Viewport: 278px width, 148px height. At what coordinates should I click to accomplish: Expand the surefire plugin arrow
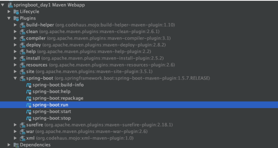(16, 125)
